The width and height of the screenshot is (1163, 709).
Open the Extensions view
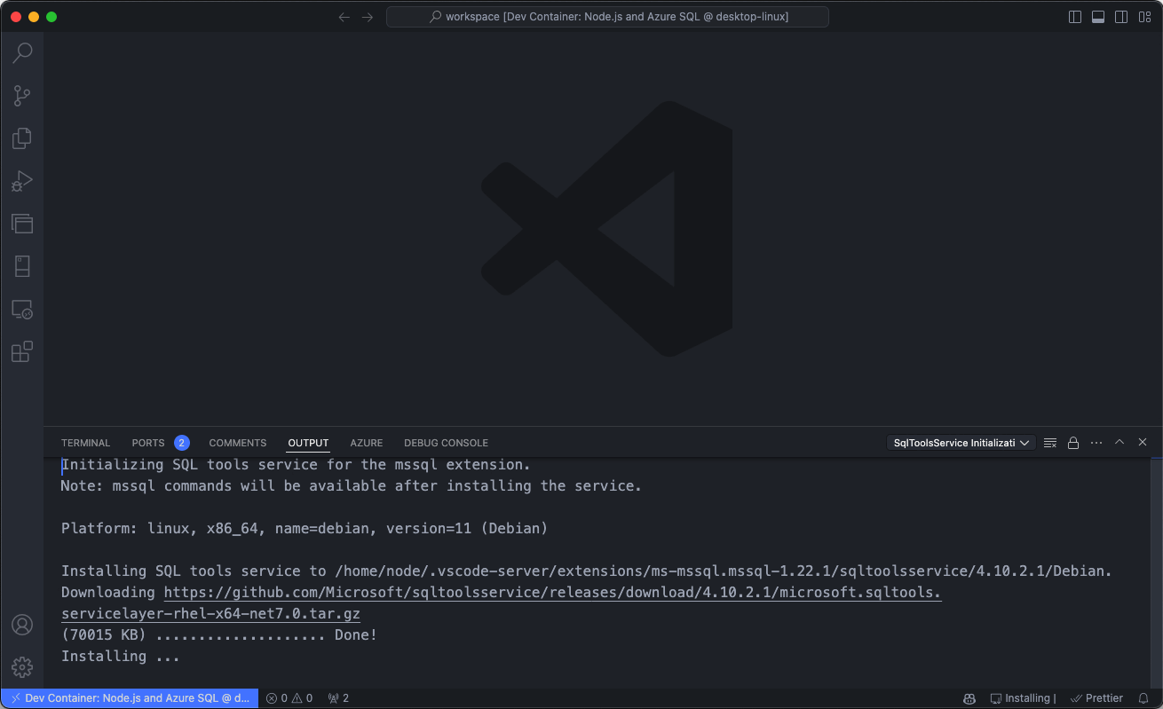point(21,351)
